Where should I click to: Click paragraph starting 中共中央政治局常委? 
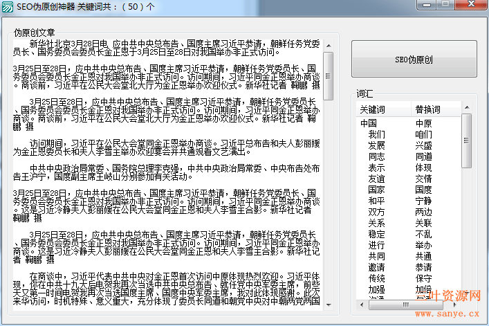pyautogui.click(x=167, y=172)
